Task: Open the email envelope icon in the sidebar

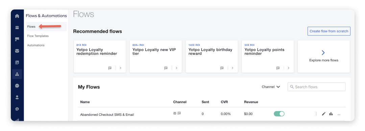Action: (x=17, y=51)
